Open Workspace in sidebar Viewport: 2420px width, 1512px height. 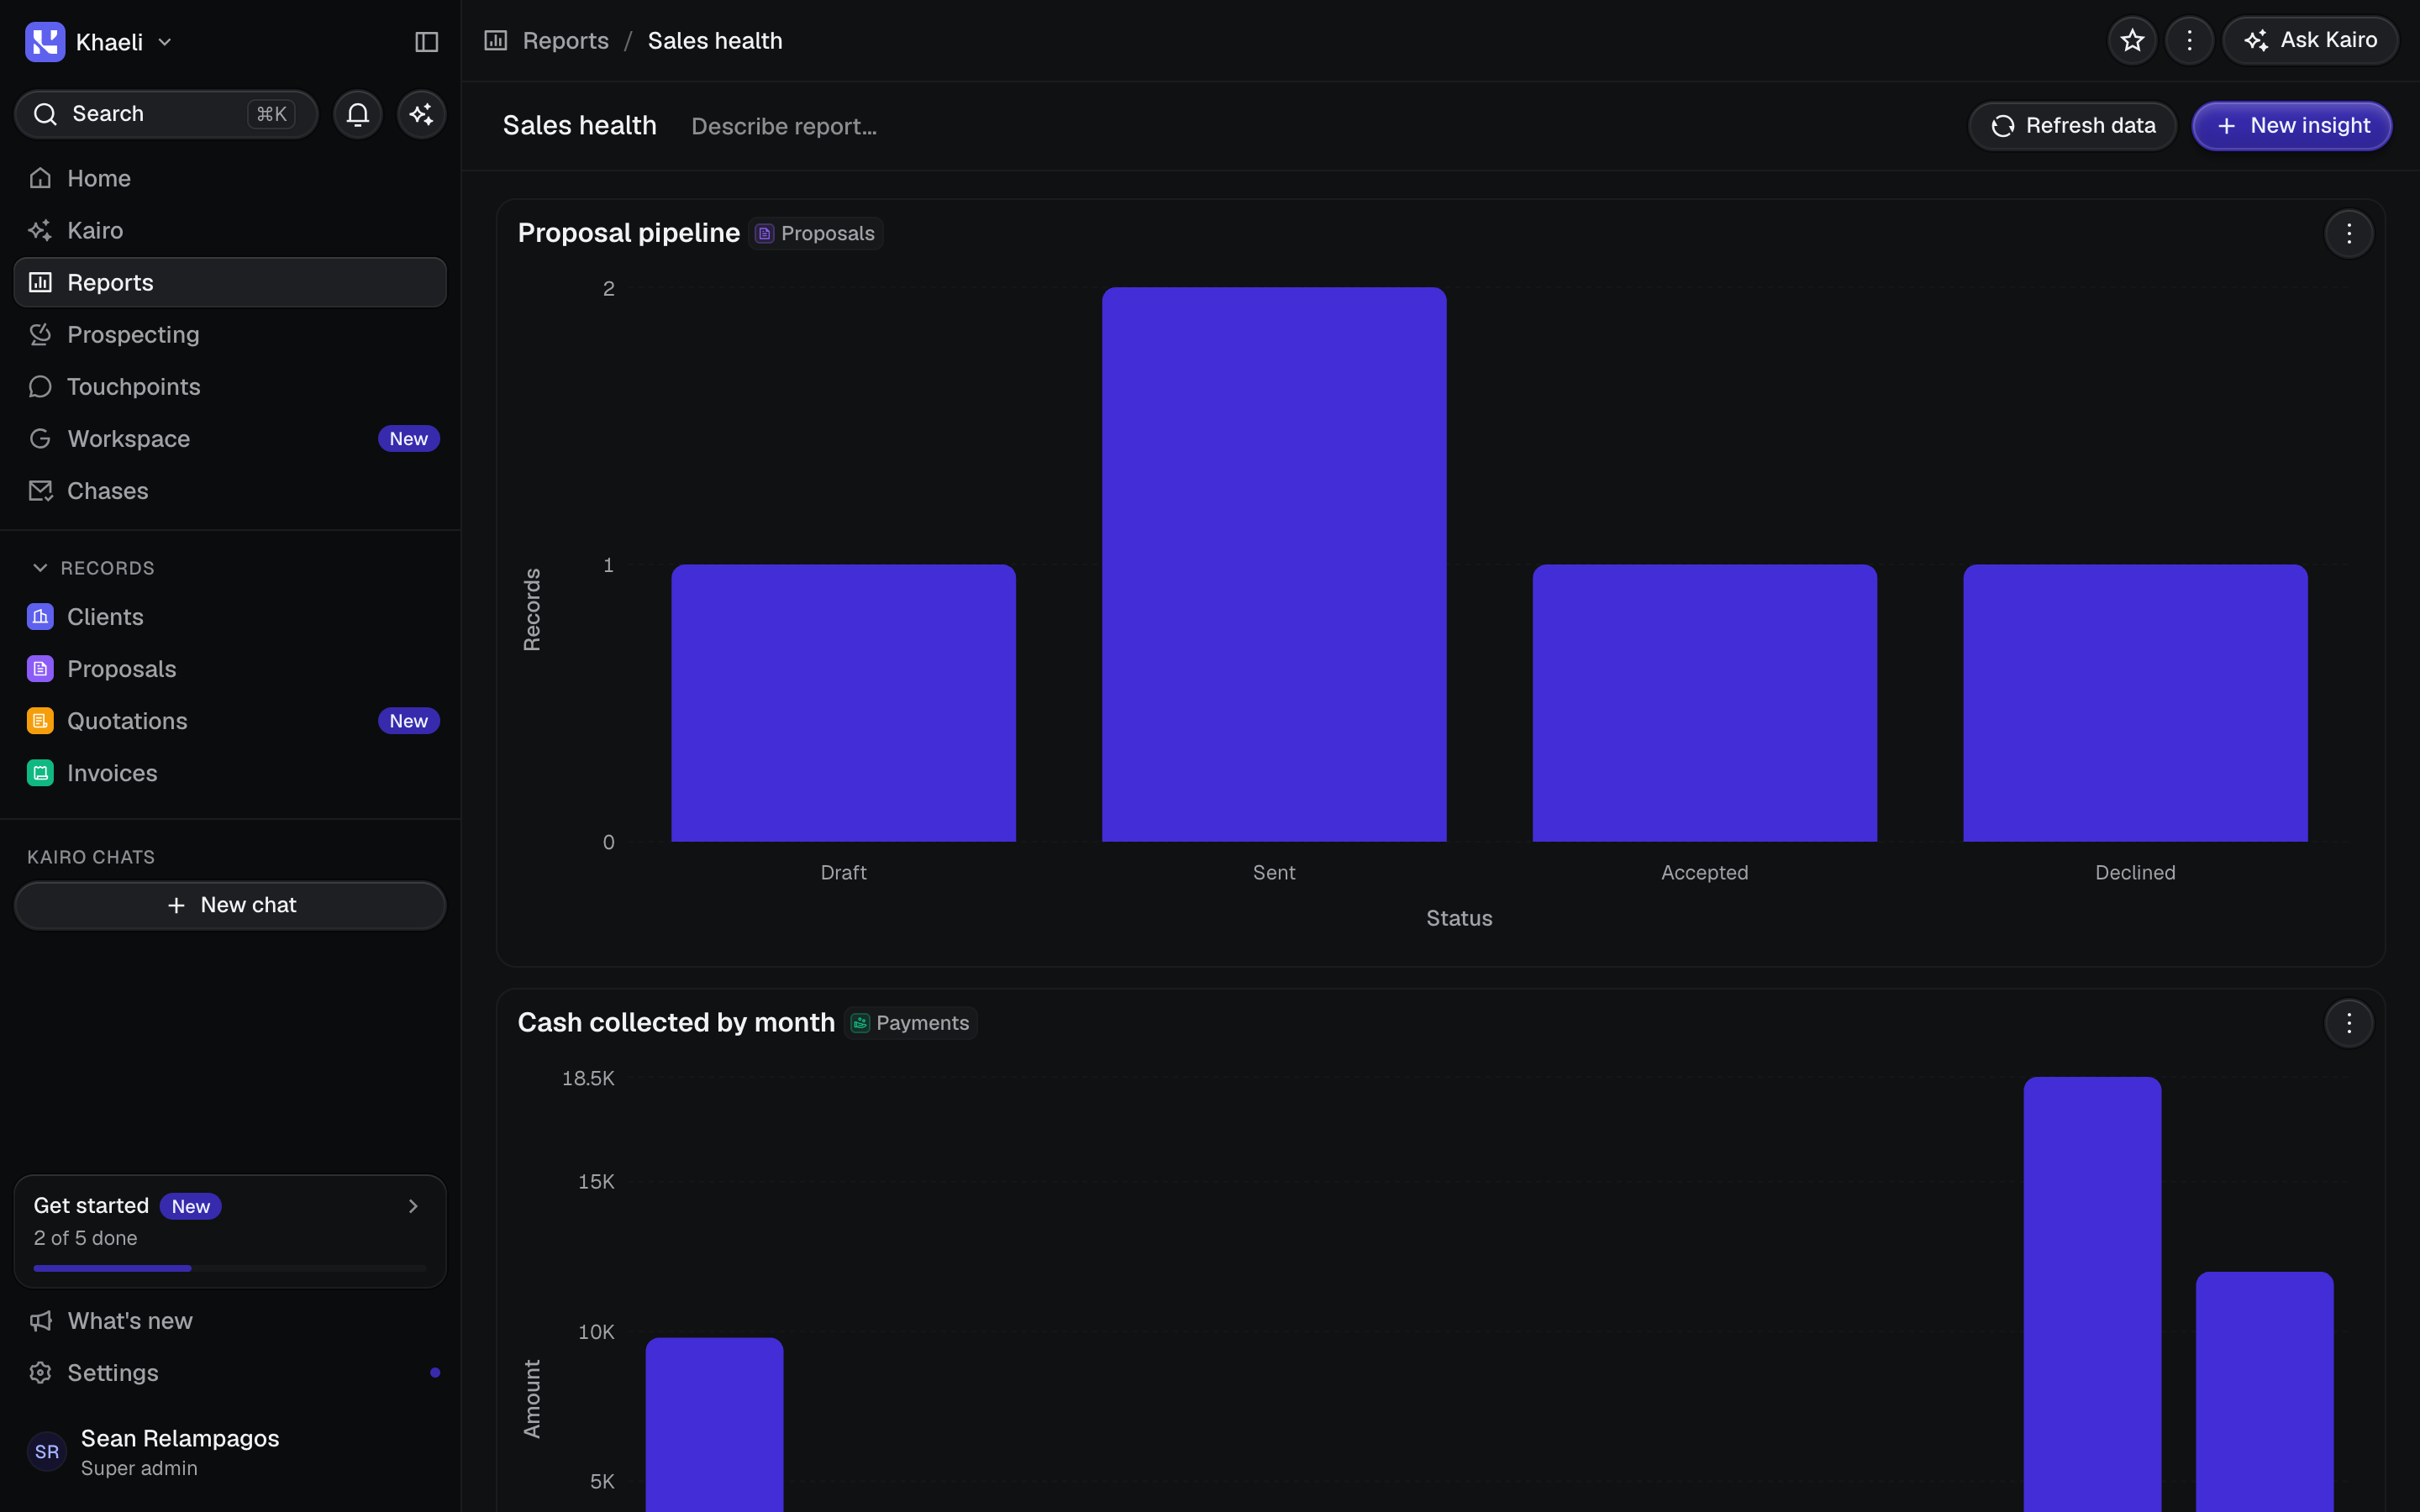230,438
